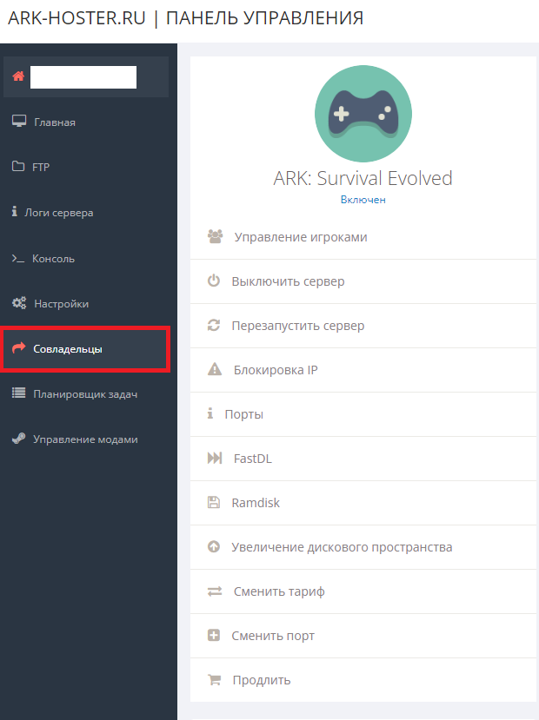Viewport: 539px width, 720px height.
Task: Click the refresh icon beside Перезапустить сервер
Action: [214, 325]
